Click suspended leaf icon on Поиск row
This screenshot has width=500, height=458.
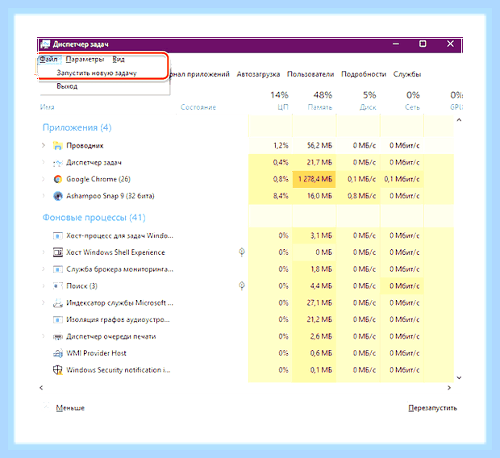[x=242, y=285]
